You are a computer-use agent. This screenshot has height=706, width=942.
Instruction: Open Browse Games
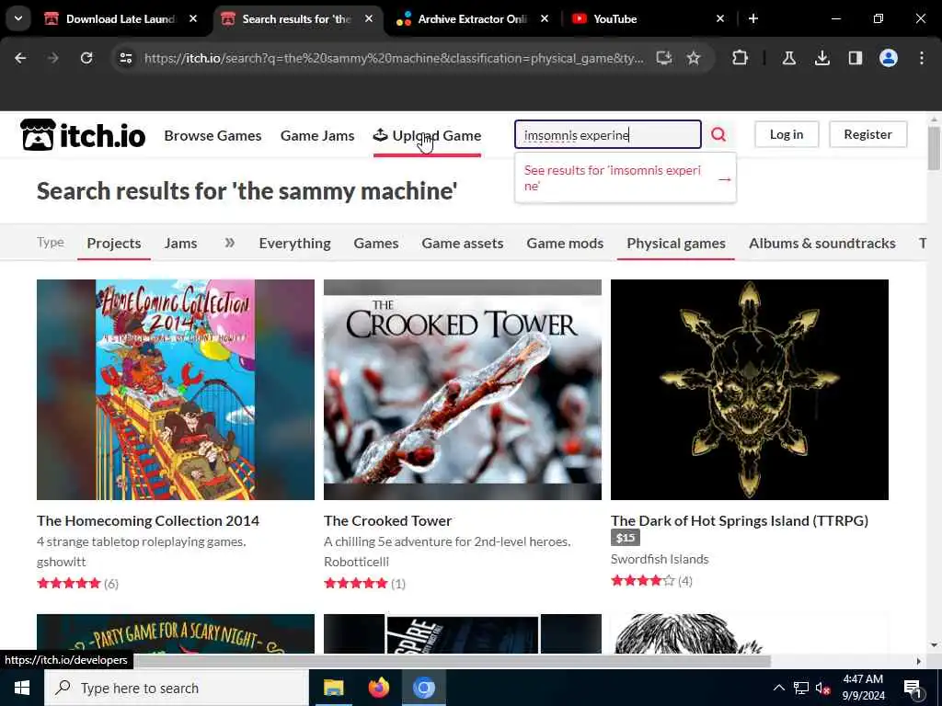point(213,136)
